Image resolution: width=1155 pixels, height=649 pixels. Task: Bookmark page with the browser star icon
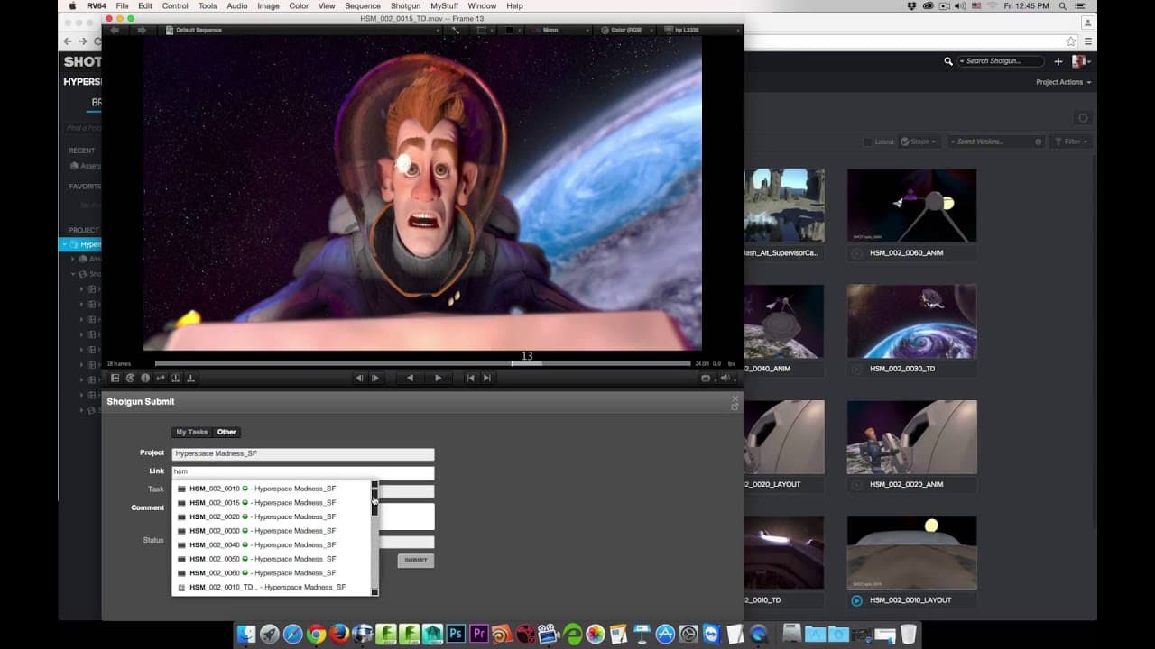point(1071,41)
